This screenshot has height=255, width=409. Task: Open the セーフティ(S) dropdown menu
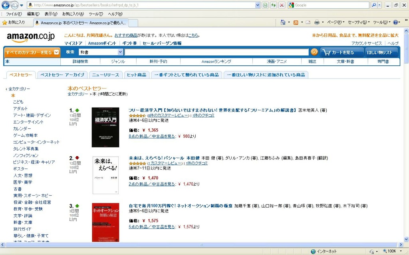point(358,22)
